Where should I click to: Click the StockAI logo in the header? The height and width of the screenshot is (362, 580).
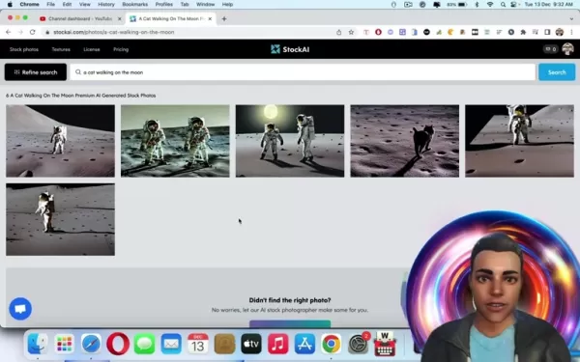click(290, 49)
